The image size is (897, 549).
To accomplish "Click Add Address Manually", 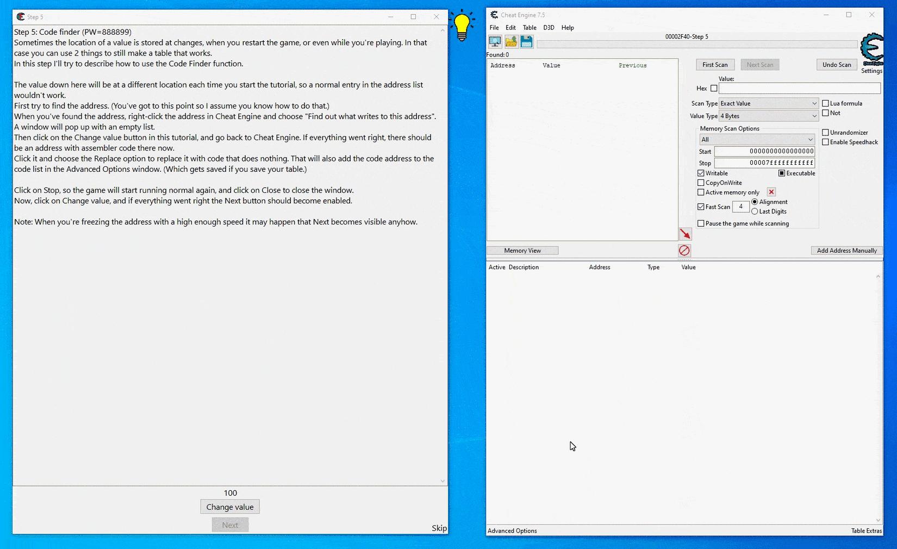I will point(846,251).
